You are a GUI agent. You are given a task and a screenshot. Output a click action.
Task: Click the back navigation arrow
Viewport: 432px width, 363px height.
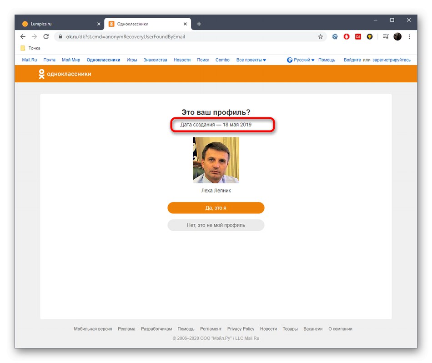click(23, 36)
